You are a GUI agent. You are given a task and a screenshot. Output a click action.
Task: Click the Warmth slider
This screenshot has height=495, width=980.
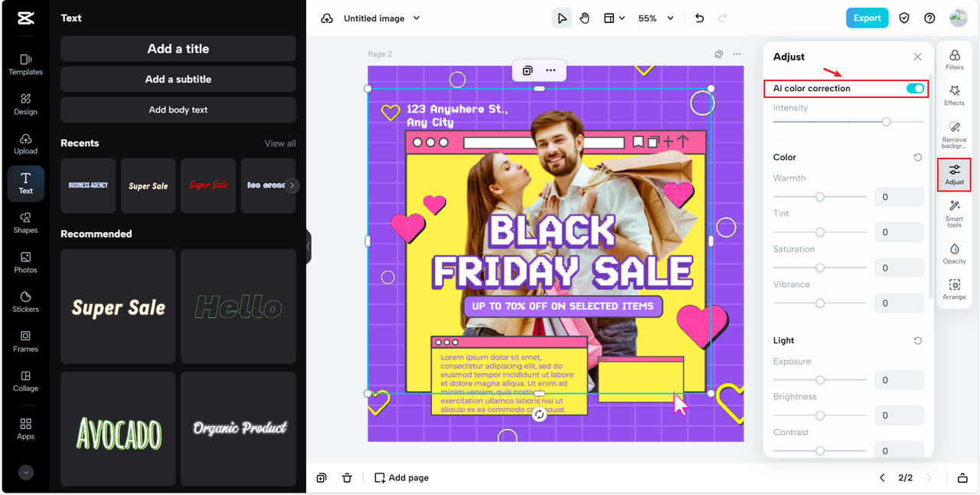pos(820,197)
